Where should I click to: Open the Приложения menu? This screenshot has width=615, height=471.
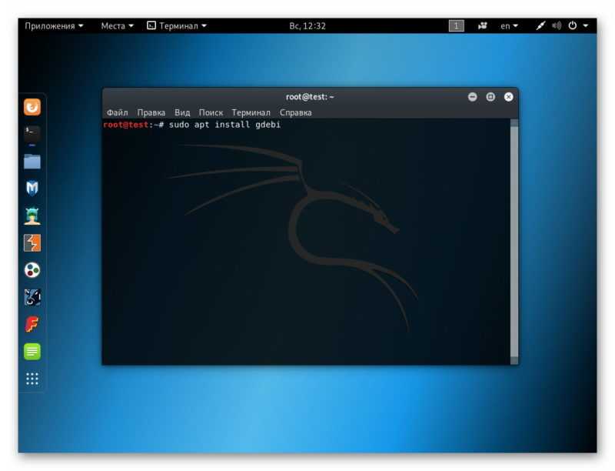54,26
